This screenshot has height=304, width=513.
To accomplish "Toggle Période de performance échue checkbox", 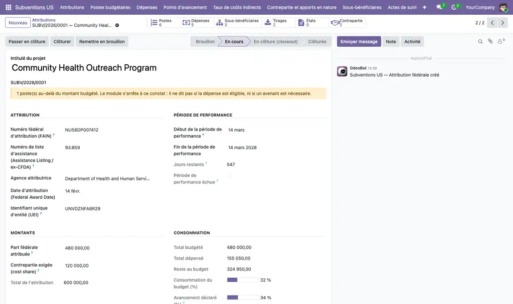I will click(x=229, y=176).
